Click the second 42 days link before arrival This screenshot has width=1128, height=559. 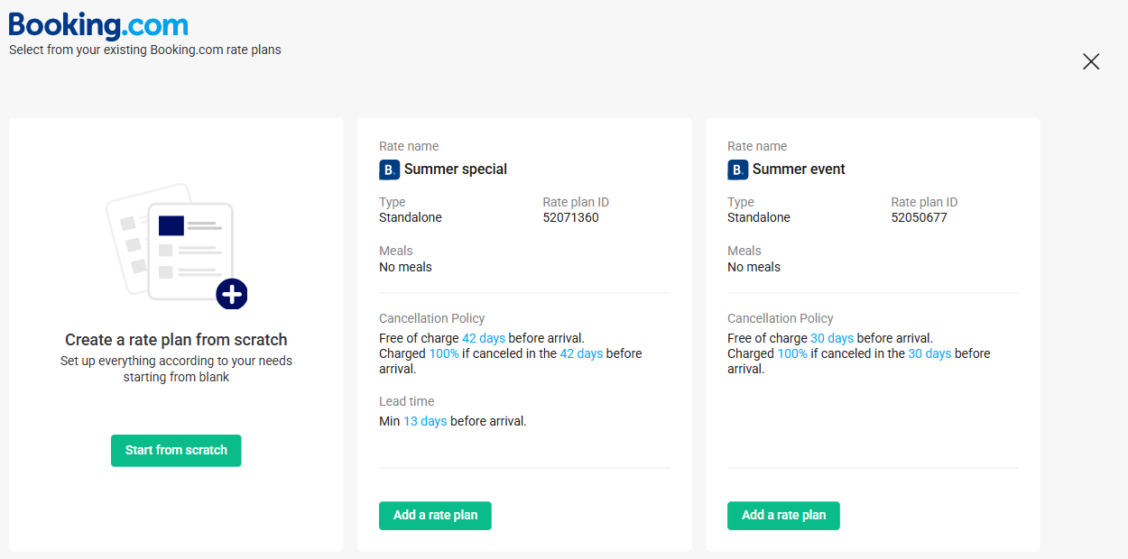[x=581, y=353]
